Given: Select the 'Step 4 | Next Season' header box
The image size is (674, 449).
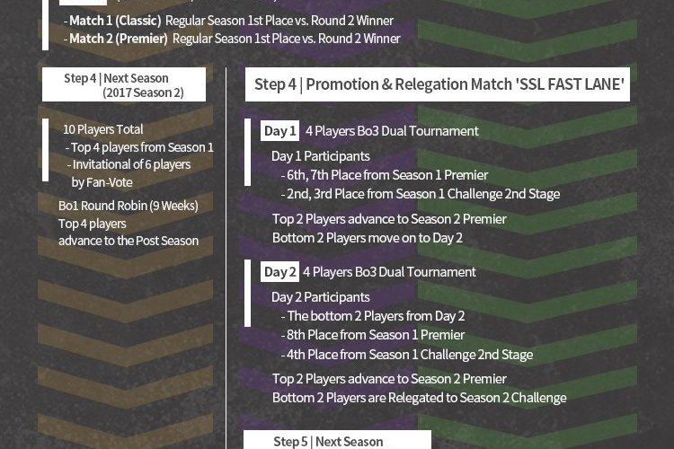Looking at the screenshot, I should (124, 85).
